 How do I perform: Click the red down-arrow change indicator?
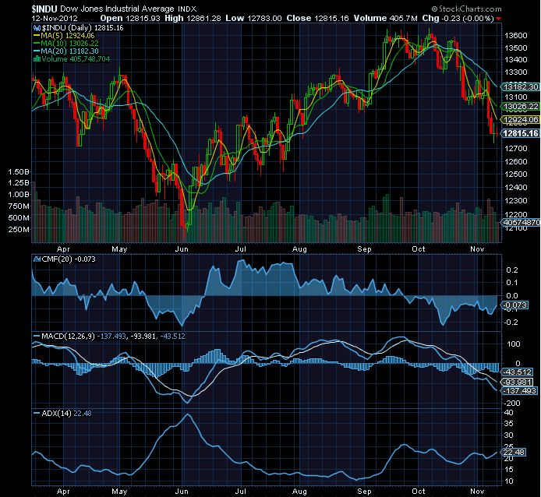click(x=499, y=19)
